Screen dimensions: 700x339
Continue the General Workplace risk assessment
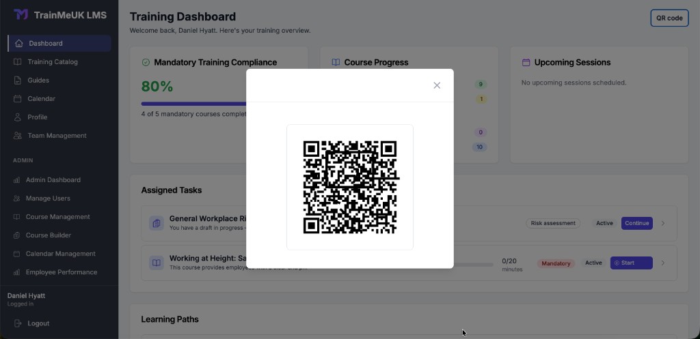pyautogui.click(x=636, y=223)
